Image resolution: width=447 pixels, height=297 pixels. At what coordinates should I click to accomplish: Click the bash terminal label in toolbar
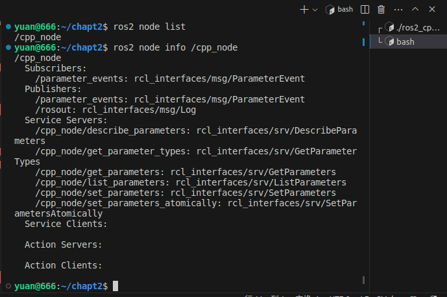tap(345, 10)
